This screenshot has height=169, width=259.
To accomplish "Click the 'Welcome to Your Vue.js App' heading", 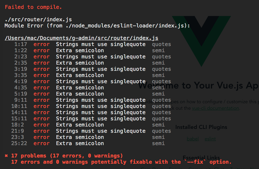I will (x=198, y=86).
